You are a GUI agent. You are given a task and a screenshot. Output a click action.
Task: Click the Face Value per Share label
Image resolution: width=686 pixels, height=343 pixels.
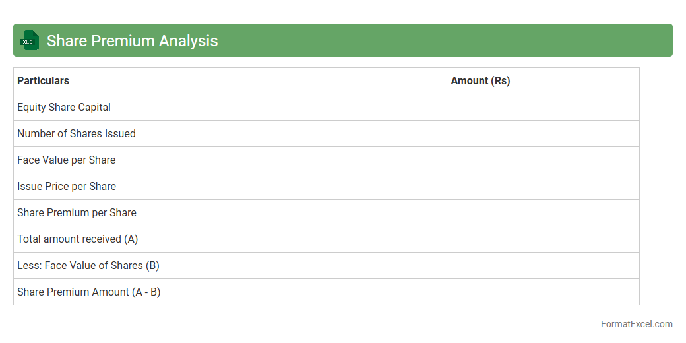pos(67,160)
